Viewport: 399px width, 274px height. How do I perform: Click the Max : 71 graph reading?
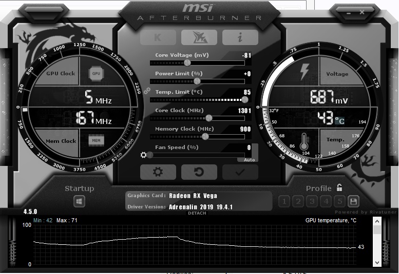pos(67,220)
